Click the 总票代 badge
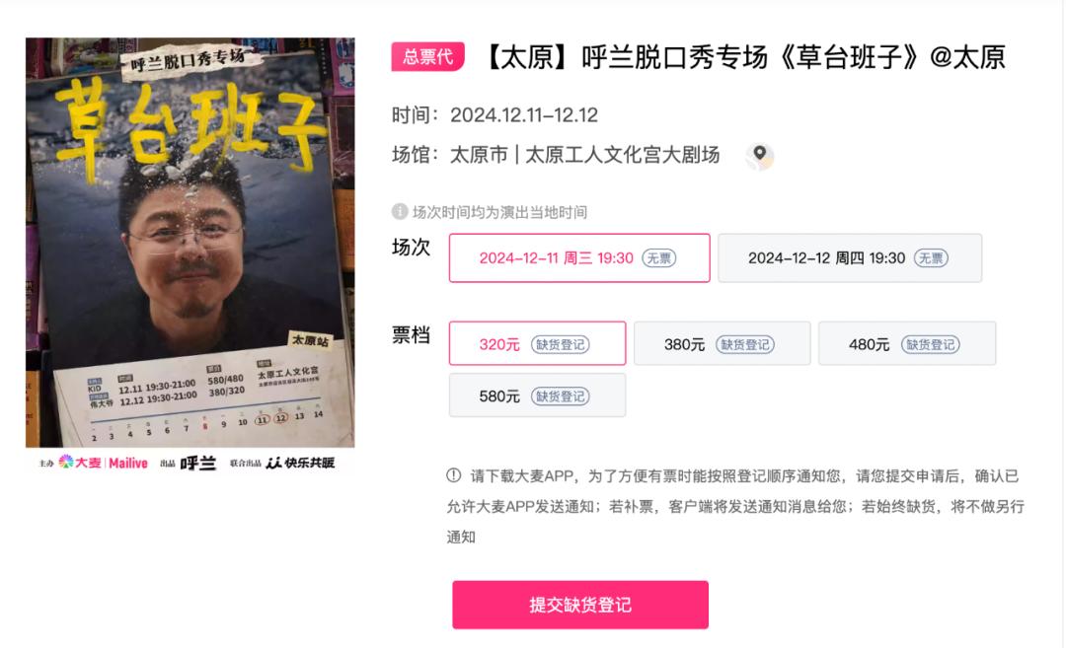Viewport: 1066px width, 648px height. (x=427, y=56)
